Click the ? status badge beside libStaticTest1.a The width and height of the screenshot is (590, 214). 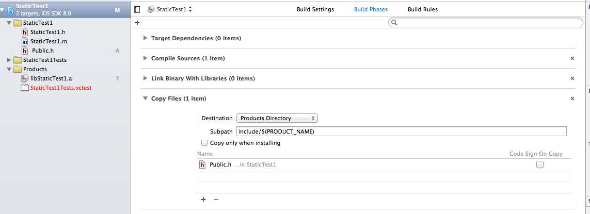[117, 78]
